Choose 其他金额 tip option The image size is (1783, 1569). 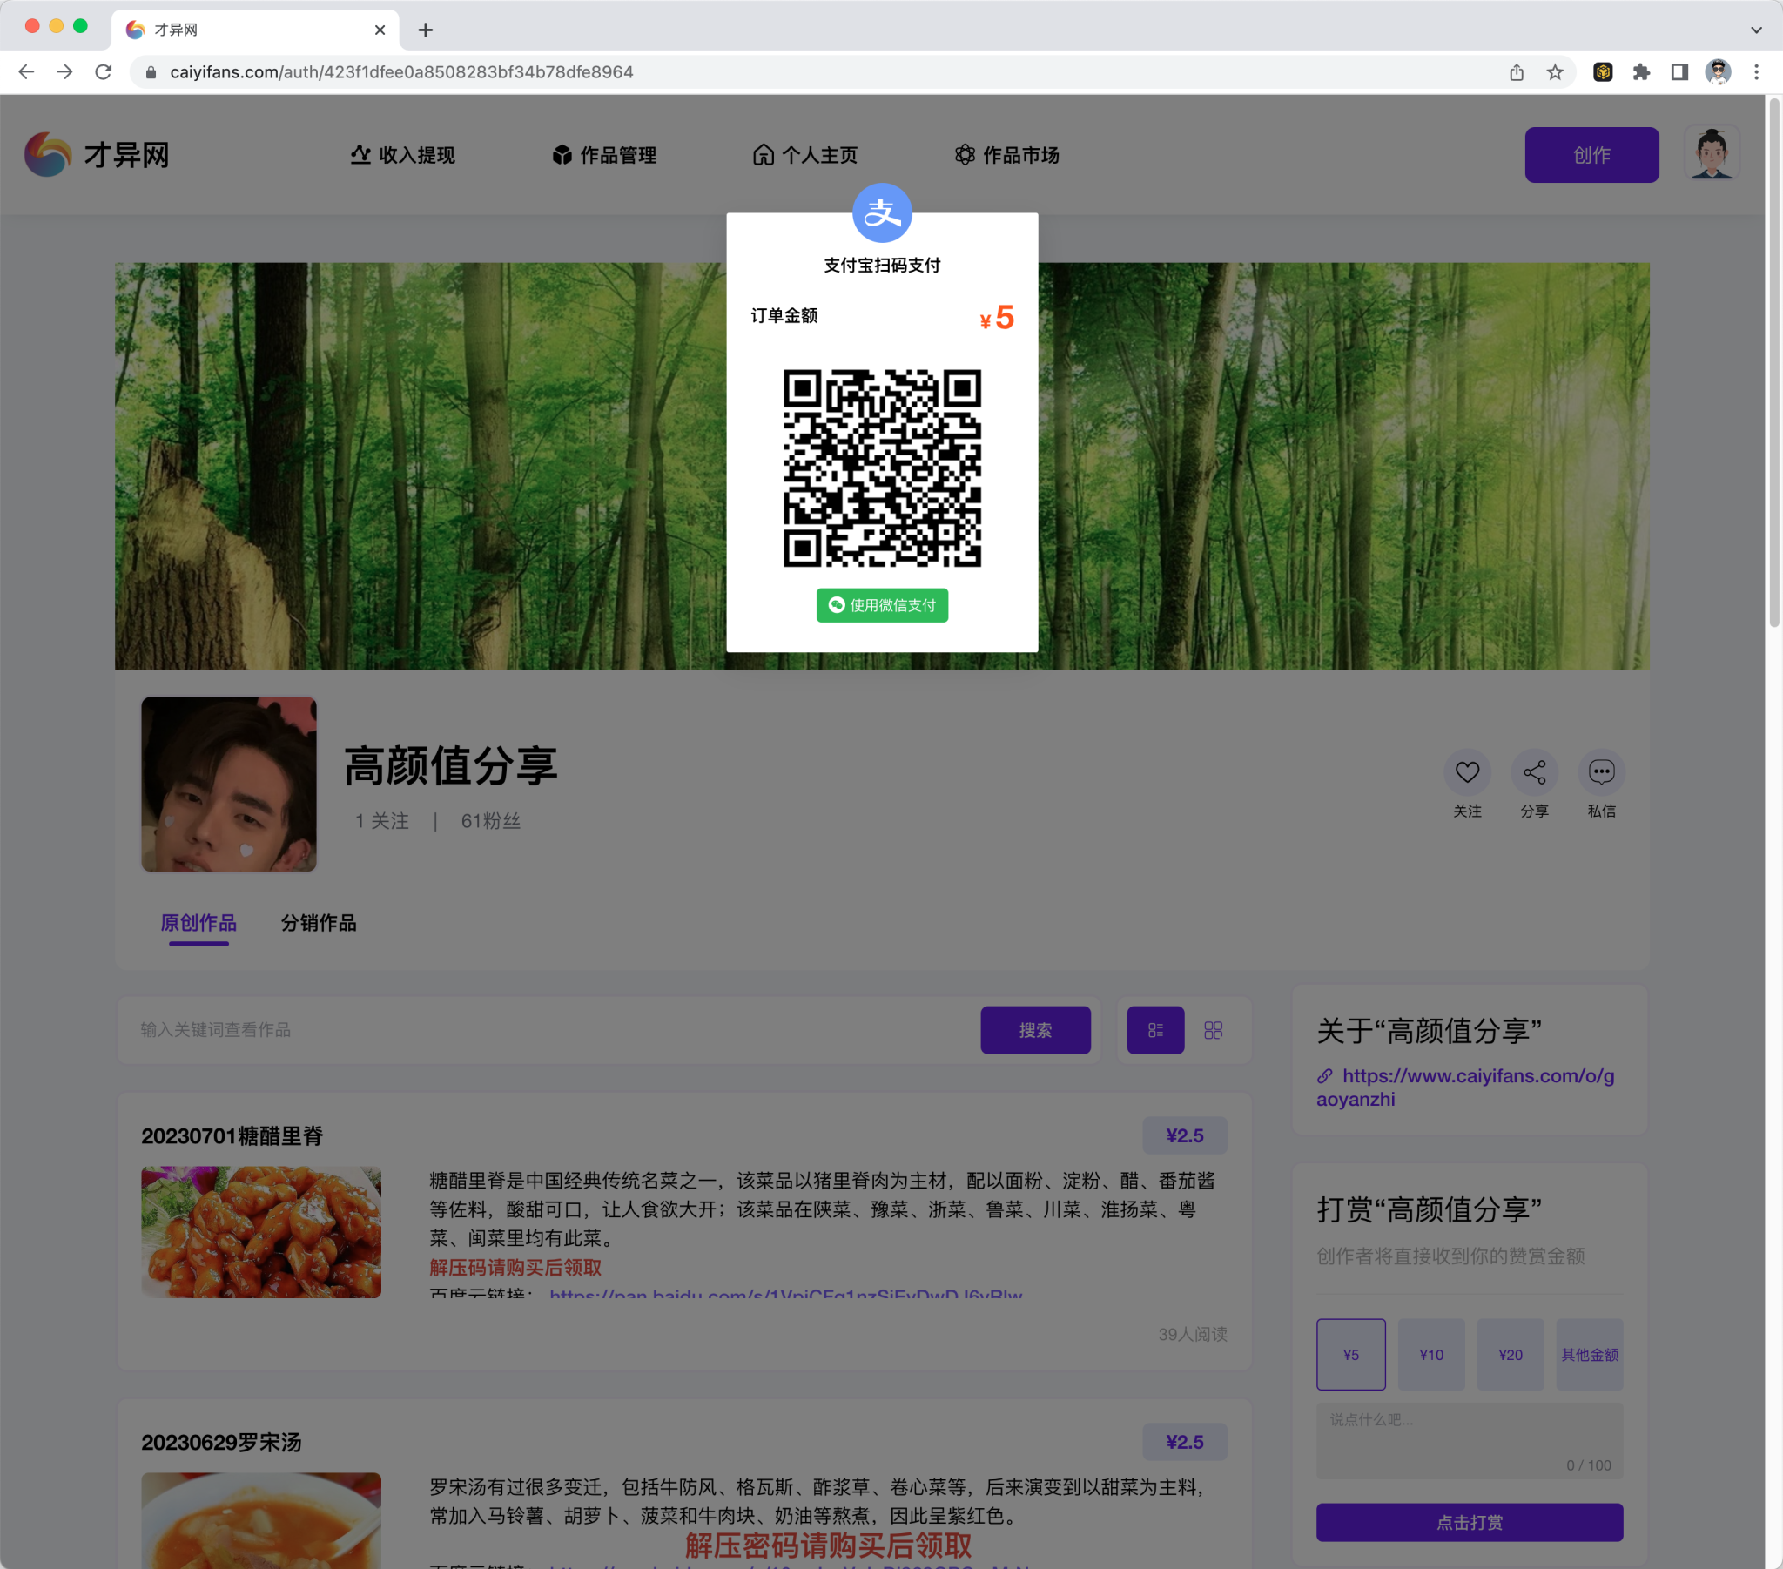coord(1590,1354)
